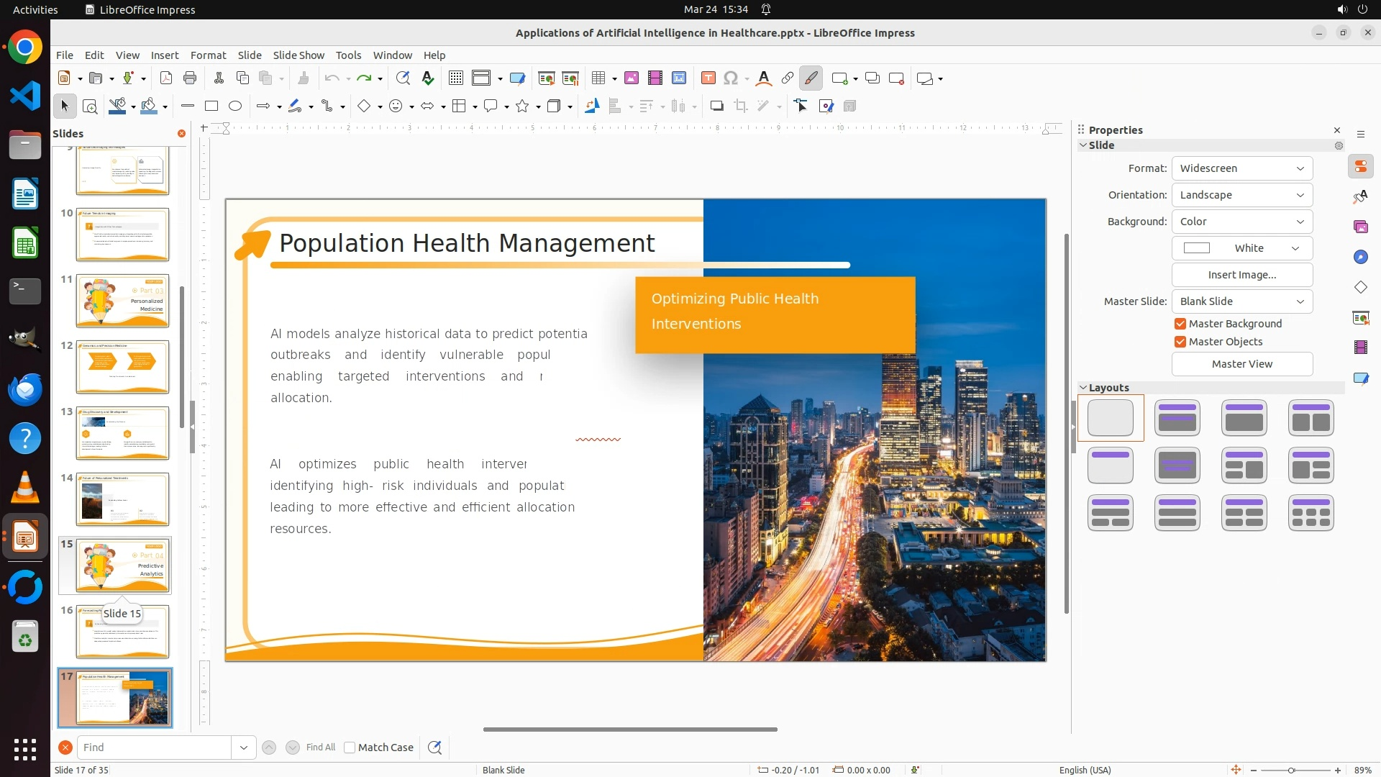Image resolution: width=1381 pixels, height=777 pixels.
Task: Uncheck the Master Background checkbox
Action: pyautogui.click(x=1180, y=324)
